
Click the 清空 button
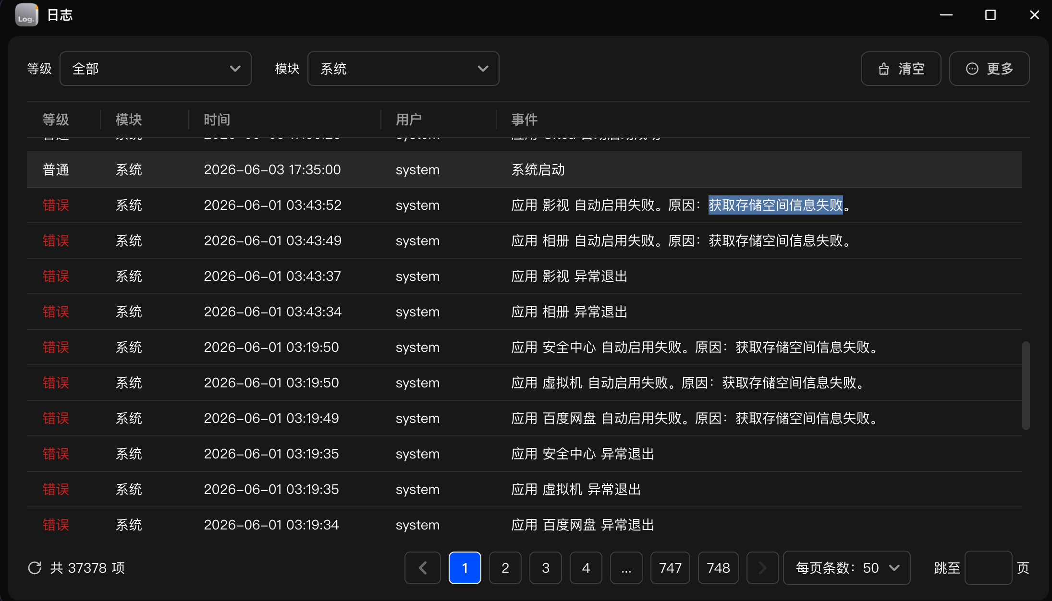click(x=901, y=69)
